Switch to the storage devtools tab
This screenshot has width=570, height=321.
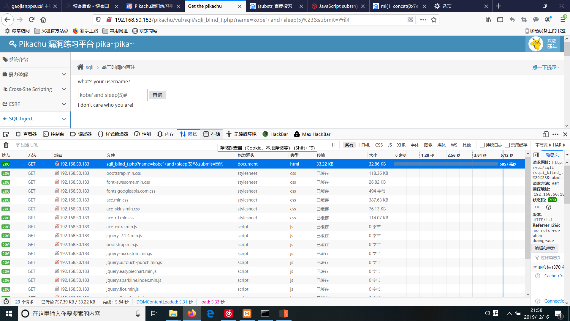tap(212, 134)
